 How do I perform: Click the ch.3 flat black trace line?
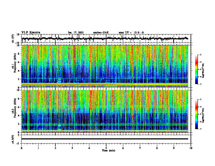[x=105, y=139]
